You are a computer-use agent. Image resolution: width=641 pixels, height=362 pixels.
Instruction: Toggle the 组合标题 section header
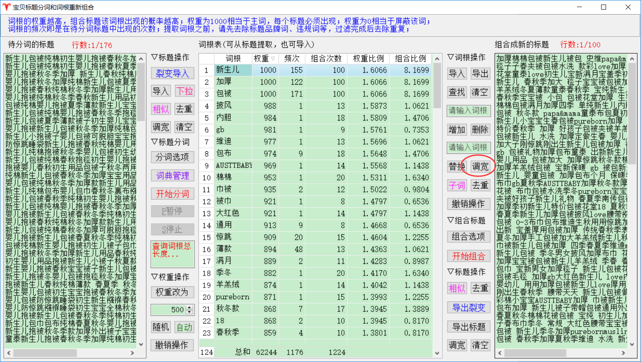(466, 220)
